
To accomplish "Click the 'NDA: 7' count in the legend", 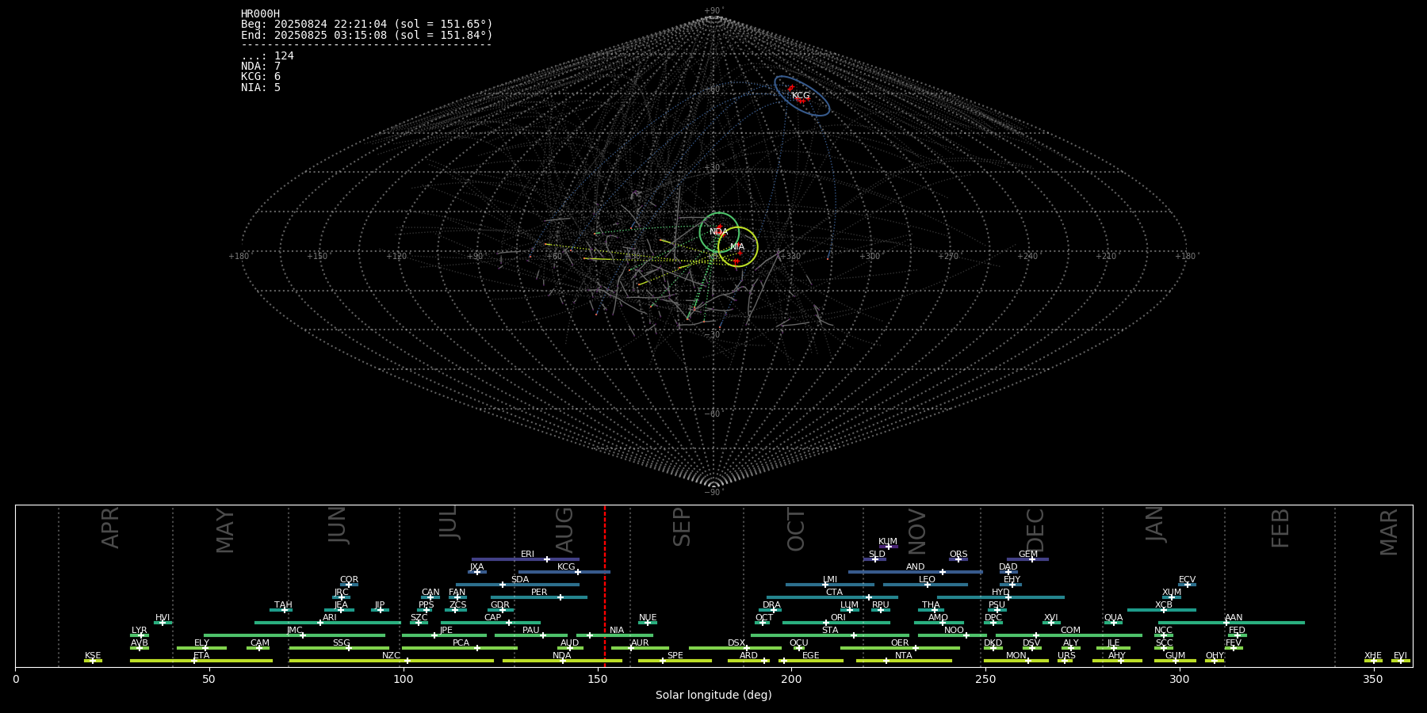I will pos(261,67).
